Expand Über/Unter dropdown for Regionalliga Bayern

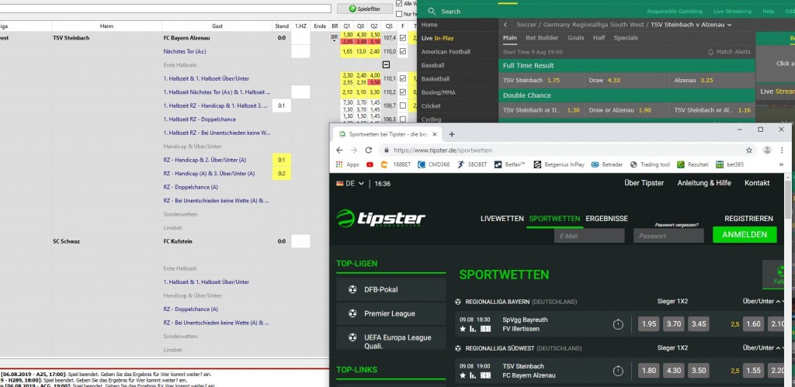[x=762, y=302]
